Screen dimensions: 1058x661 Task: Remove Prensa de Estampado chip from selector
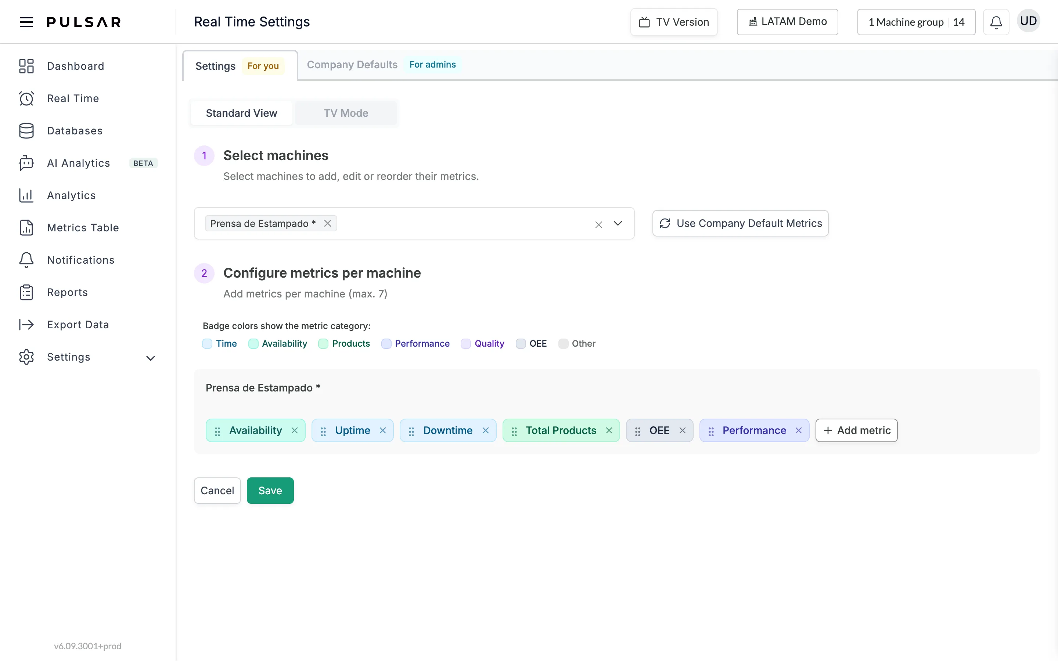coord(327,223)
